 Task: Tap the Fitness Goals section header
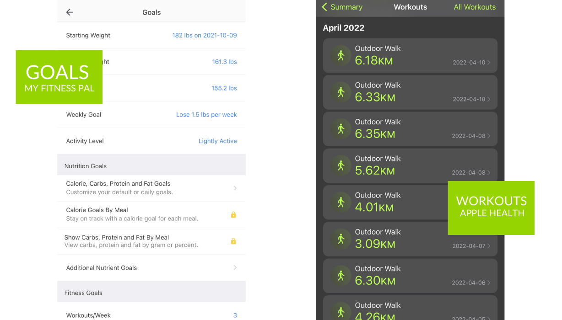[151, 292]
